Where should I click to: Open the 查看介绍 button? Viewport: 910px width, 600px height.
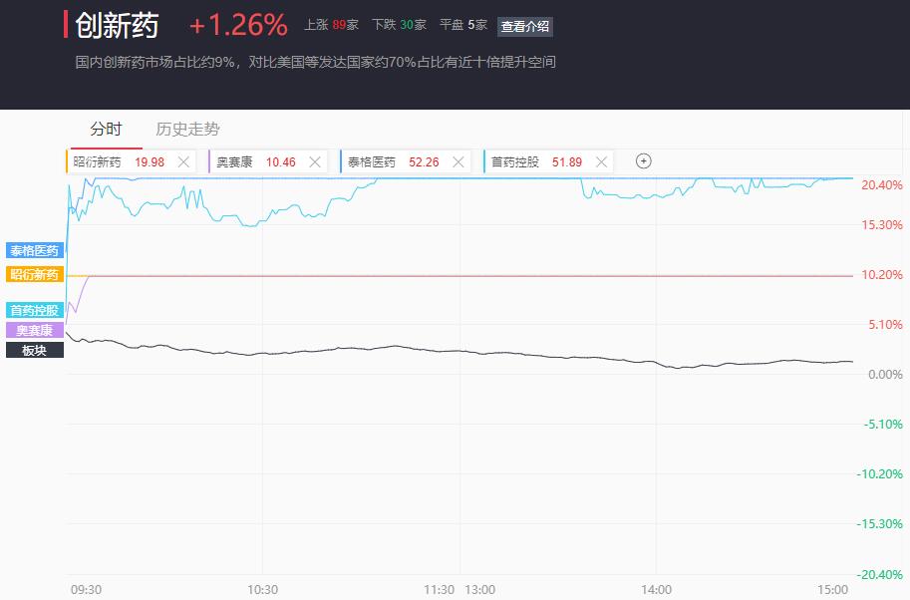pos(524,26)
